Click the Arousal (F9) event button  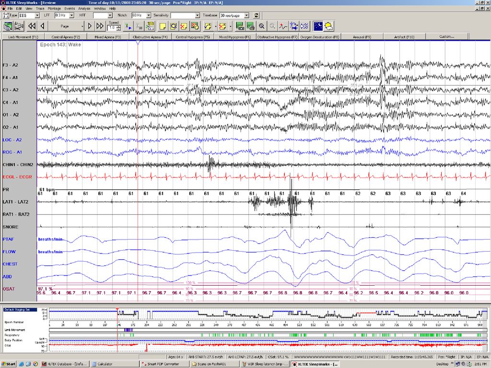point(362,37)
